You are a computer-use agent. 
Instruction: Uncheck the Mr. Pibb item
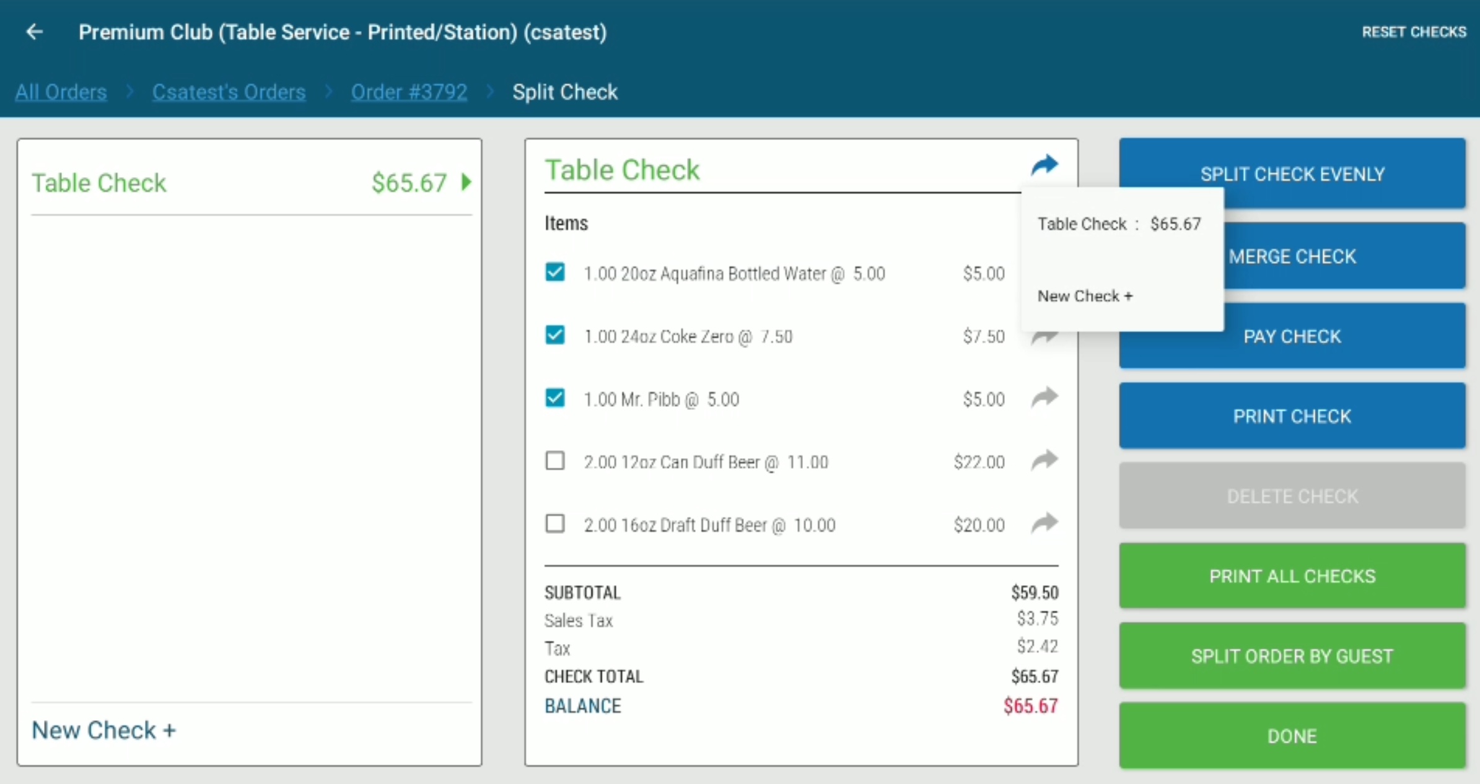click(555, 398)
